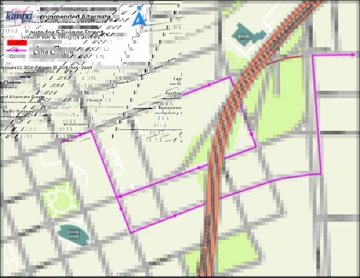The width and height of the screenshot is (360, 278).
Task: Click the route arrowhead on the bottom street segment
Action: pyautogui.click(x=174, y=216)
